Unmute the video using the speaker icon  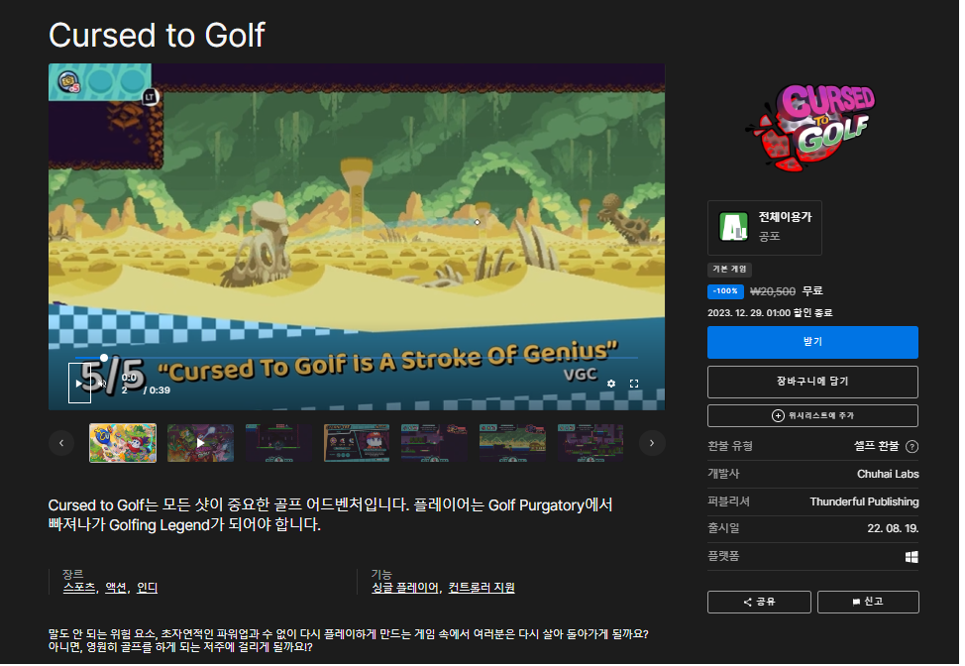tap(102, 383)
